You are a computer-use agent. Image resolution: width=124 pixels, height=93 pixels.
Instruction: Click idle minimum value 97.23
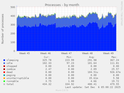tap(70, 63)
